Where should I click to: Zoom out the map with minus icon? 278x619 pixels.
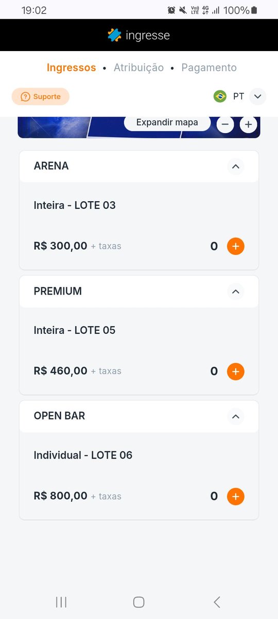(x=225, y=124)
